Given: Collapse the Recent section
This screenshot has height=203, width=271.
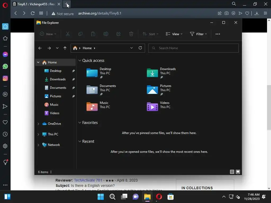Looking at the screenshot, I should click(x=80, y=141).
